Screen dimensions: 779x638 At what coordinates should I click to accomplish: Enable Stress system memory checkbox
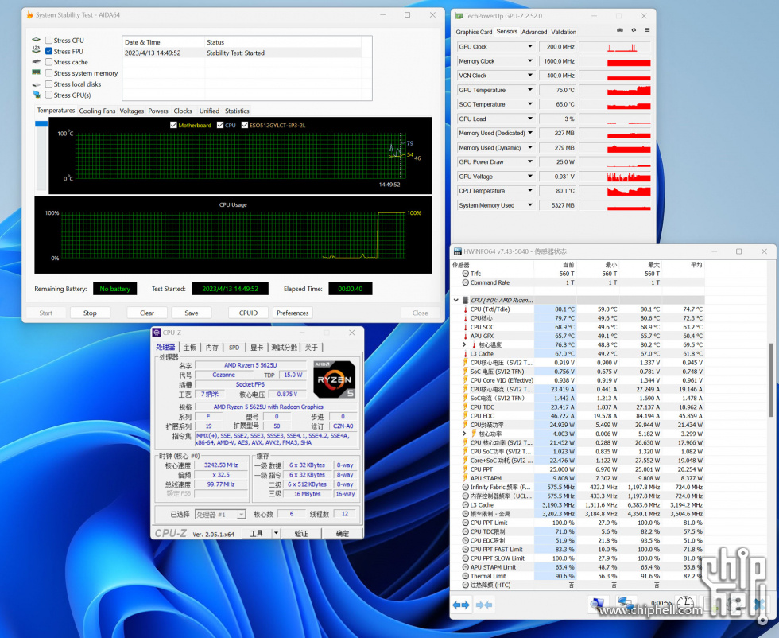click(48, 73)
